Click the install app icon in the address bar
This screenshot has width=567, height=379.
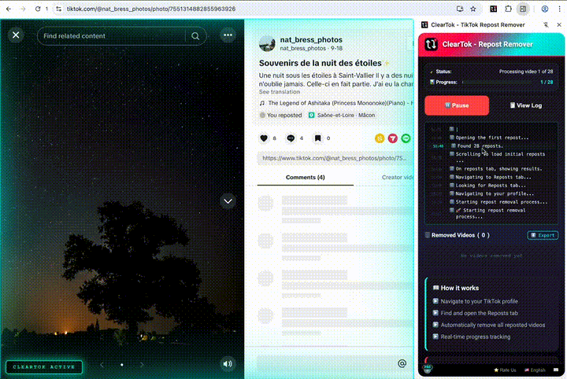tap(460, 9)
